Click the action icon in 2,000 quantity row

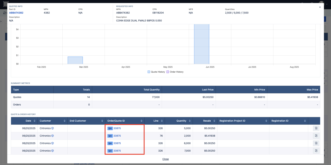[316, 136]
